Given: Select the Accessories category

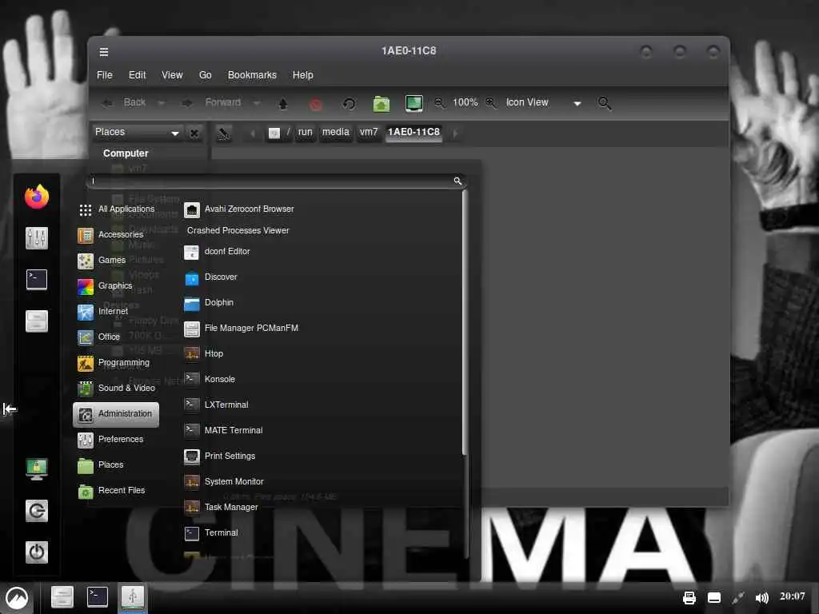Looking at the screenshot, I should click(117, 235).
